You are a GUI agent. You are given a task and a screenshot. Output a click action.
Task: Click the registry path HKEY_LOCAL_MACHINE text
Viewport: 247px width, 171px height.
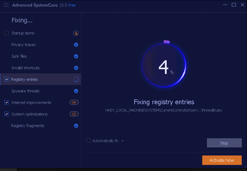[164, 110]
